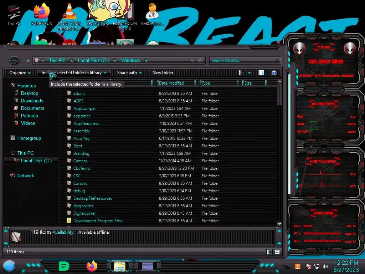Screen dimensions: 365x274
Task: Select Local Disk (C:) in the breadcrumb
Action: click(x=93, y=60)
